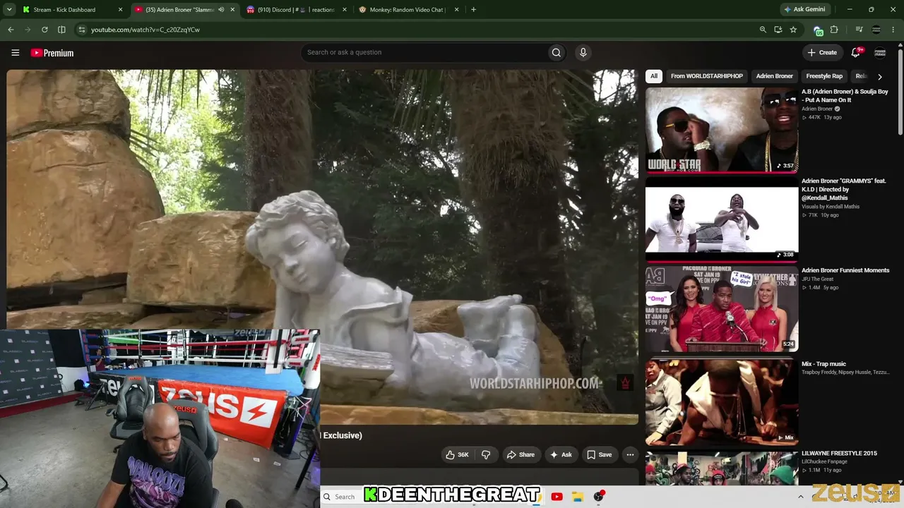904x508 pixels.
Task: Switch to the Discord reactions tab
Action: coord(296,10)
